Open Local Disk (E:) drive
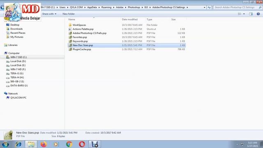This screenshot has height=148, width=263. coord(18,65)
